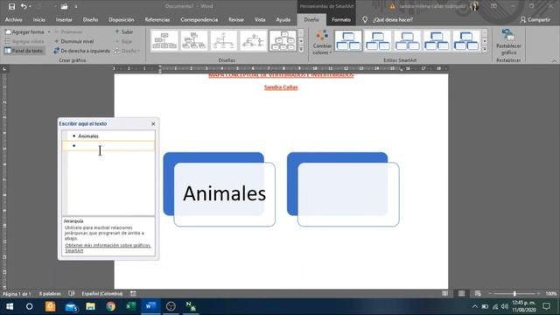The width and height of the screenshot is (560, 315).
Task: Select the Animales SmartArt shape
Action: [x=224, y=194]
